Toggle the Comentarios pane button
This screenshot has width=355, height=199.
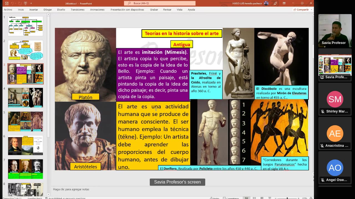tap(231, 198)
